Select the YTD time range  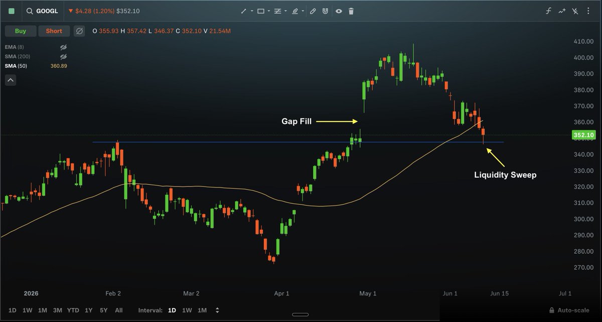pyautogui.click(x=73, y=310)
